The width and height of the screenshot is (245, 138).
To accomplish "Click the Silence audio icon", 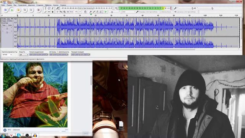I will click(x=72, y=12).
